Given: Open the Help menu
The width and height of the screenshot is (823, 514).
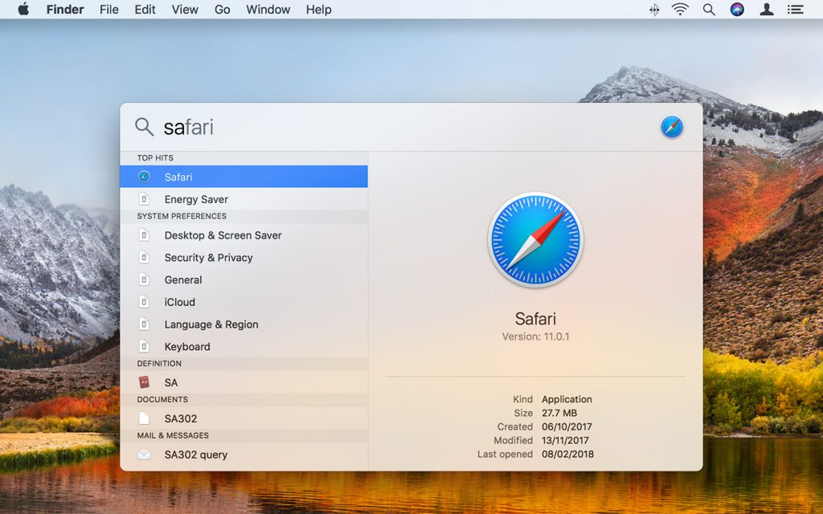Looking at the screenshot, I should (x=318, y=10).
